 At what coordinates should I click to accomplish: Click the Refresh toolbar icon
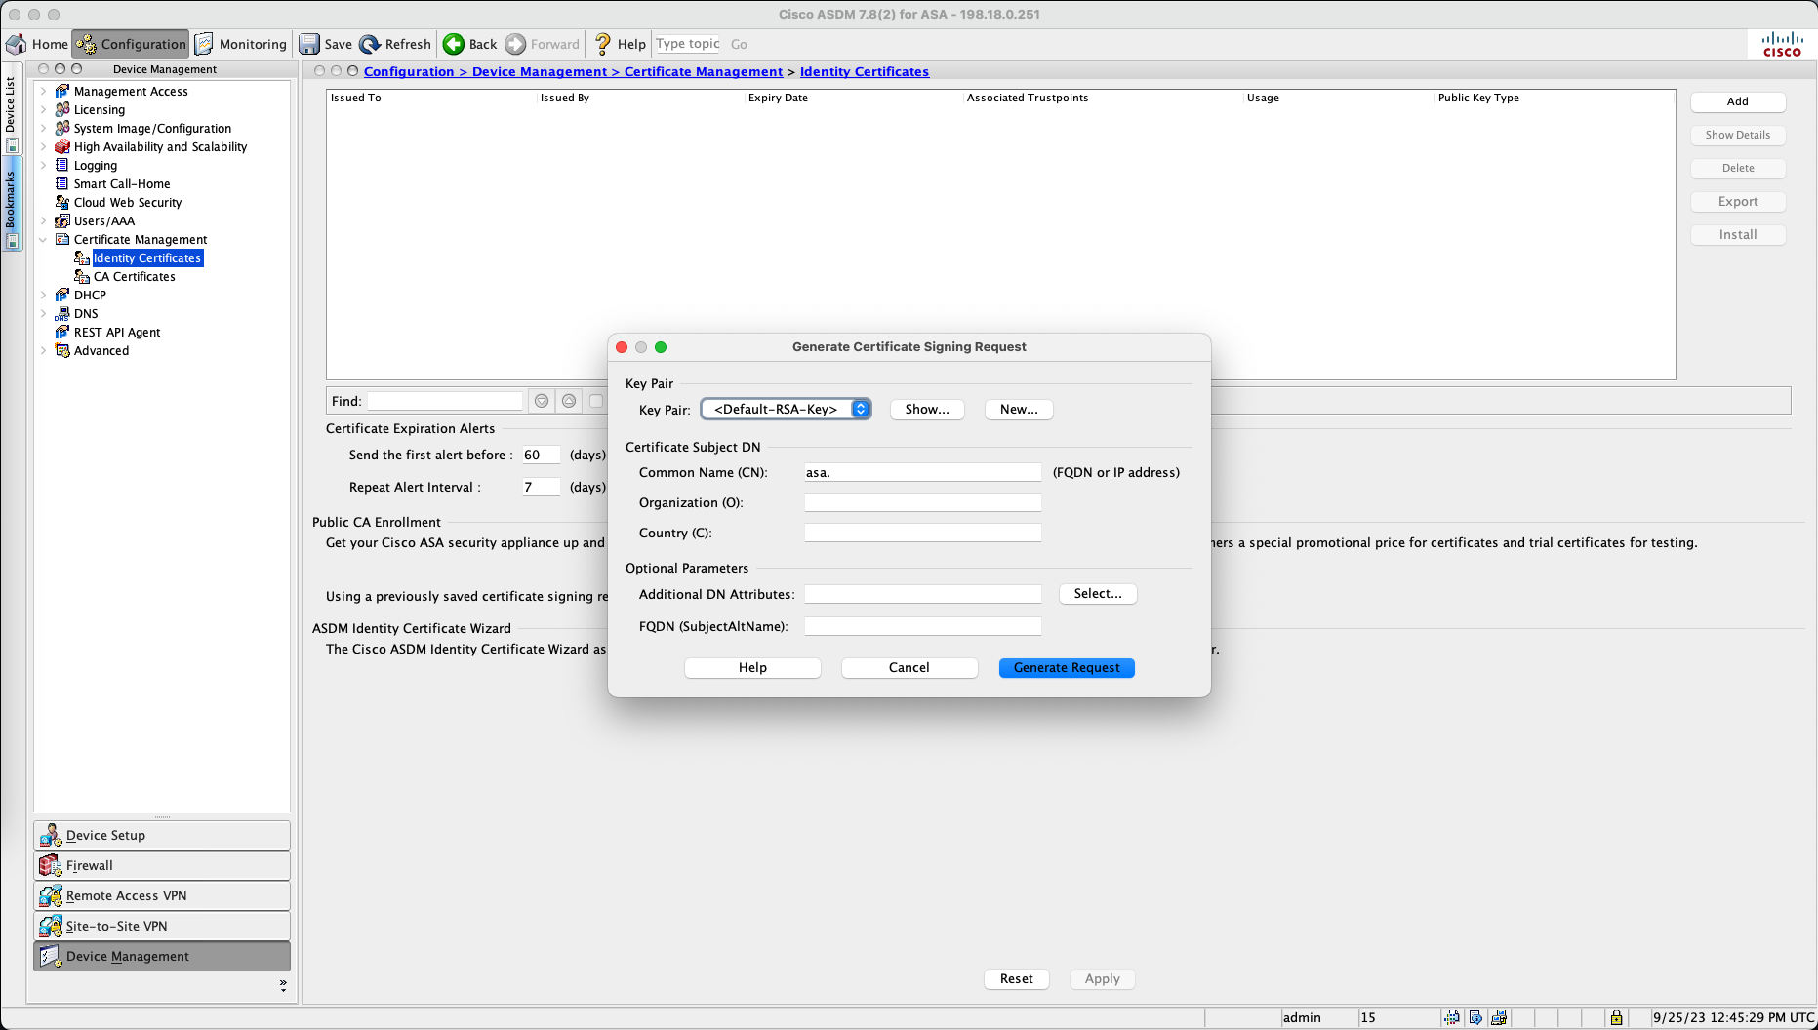370,44
